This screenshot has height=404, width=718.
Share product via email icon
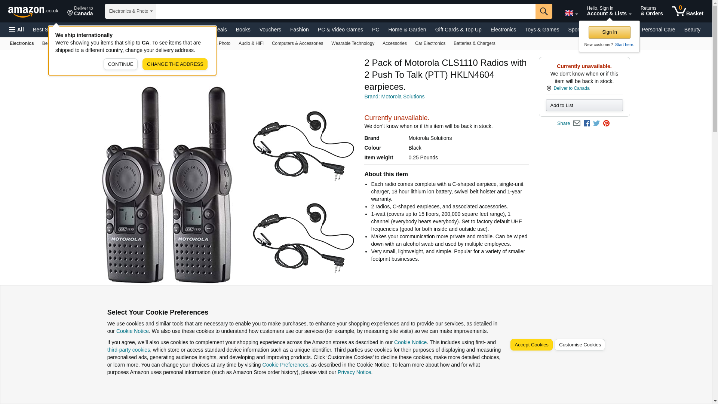pyautogui.click(x=577, y=123)
